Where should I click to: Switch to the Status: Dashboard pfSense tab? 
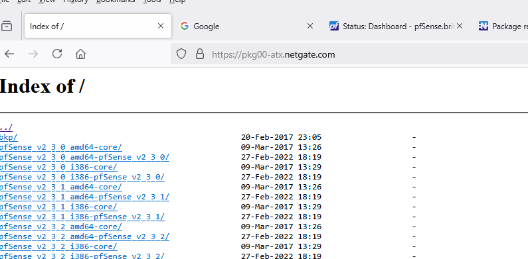(x=396, y=26)
